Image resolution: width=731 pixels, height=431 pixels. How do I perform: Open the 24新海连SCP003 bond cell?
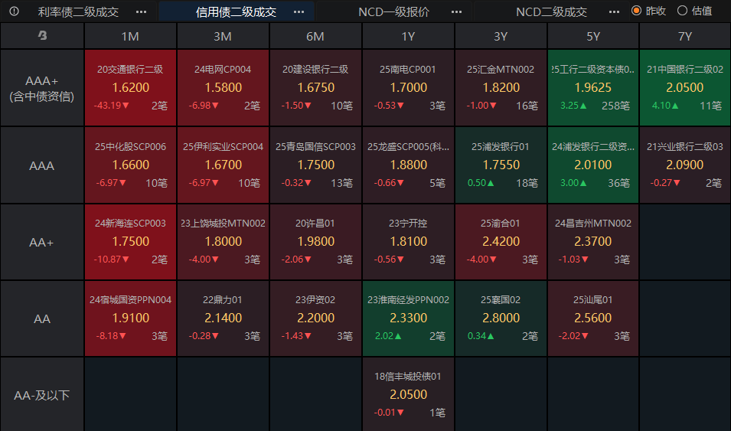coord(130,242)
